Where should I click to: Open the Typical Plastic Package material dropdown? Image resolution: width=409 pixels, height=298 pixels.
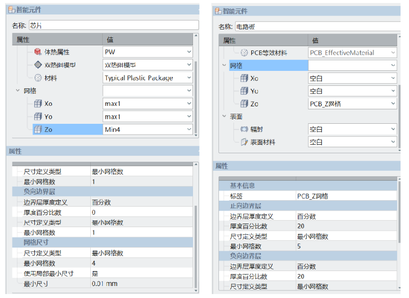189,78
